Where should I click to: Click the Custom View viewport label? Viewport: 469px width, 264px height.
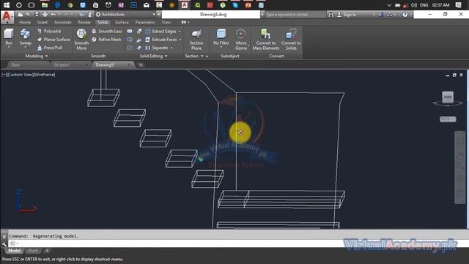(x=20, y=75)
